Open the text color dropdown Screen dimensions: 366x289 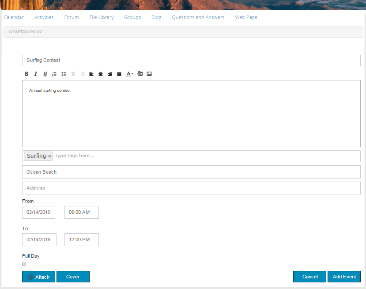(x=129, y=74)
